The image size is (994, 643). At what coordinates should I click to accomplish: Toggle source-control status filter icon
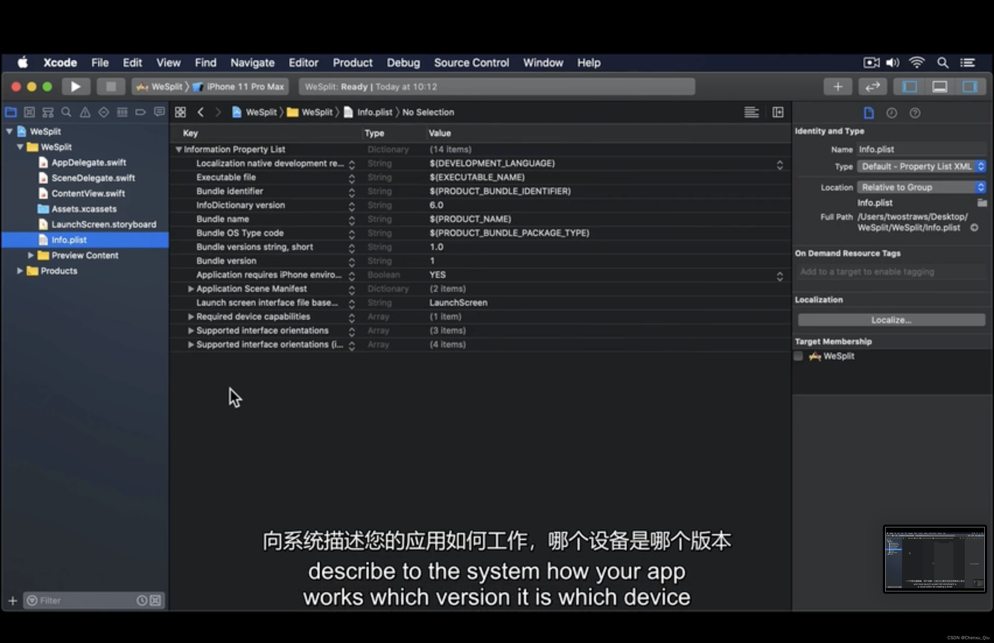click(155, 600)
